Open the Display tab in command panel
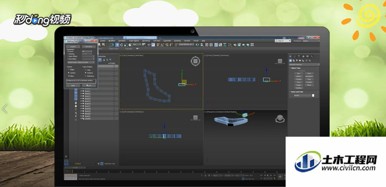 [x=307, y=56]
